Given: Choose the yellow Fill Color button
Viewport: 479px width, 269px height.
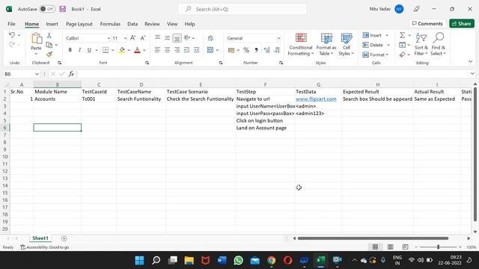Looking at the screenshot, I should pyautogui.click(x=122, y=50).
